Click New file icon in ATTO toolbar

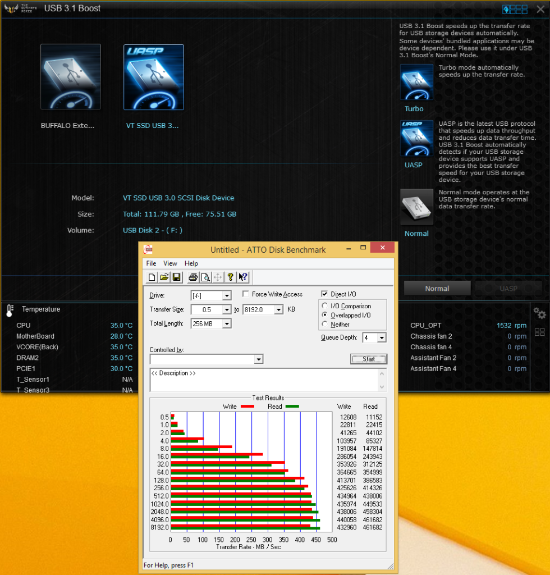(152, 277)
